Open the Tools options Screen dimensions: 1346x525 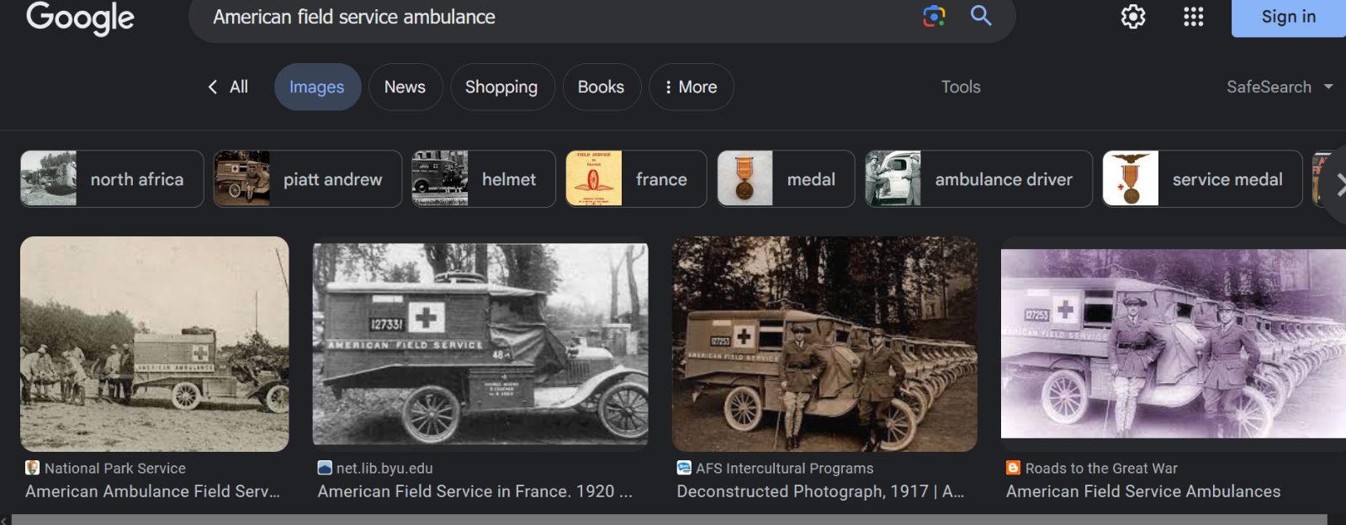[961, 87]
